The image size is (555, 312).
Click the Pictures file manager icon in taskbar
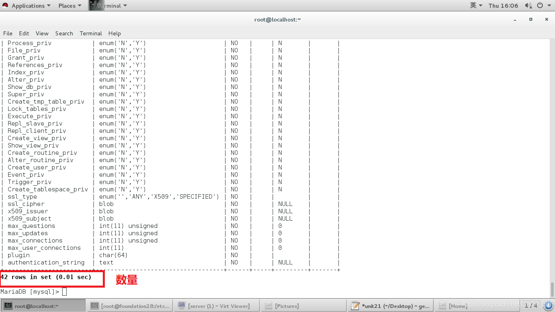click(268, 305)
